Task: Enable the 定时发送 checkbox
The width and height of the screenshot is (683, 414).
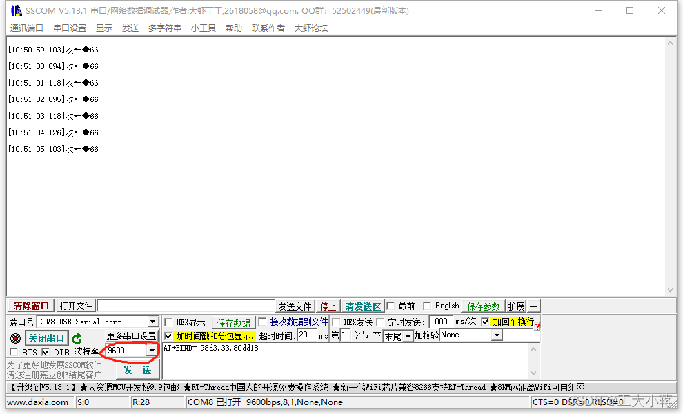Action: click(380, 322)
